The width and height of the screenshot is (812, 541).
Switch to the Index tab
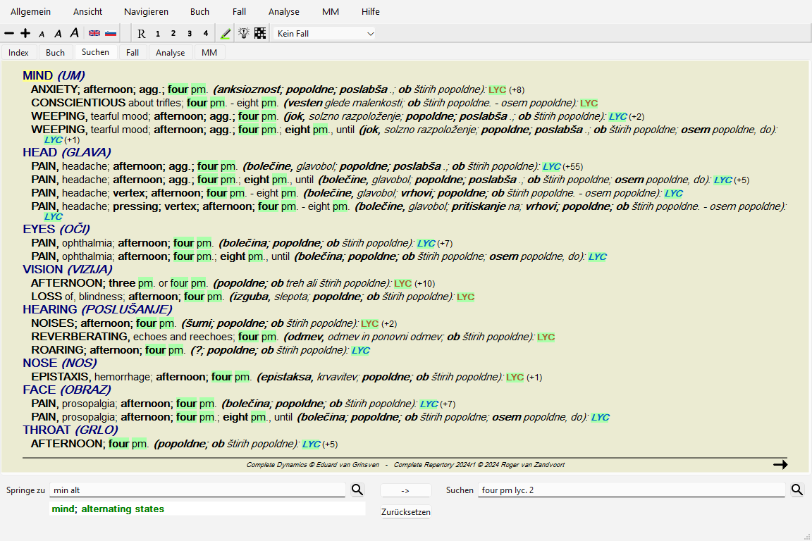19,53
